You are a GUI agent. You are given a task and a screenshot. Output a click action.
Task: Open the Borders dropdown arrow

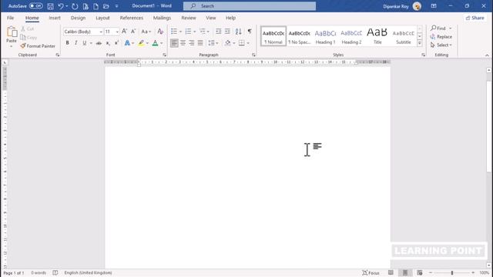248,43
